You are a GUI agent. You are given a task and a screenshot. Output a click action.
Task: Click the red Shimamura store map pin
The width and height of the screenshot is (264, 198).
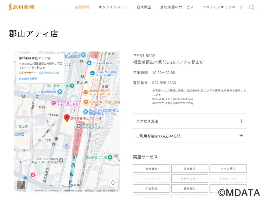click(x=67, y=118)
